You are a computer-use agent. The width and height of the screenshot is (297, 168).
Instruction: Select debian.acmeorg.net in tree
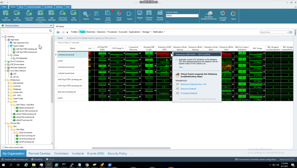click(x=26, y=108)
